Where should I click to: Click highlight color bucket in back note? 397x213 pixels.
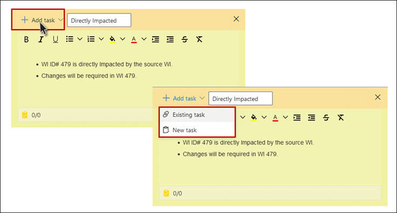(x=112, y=39)
